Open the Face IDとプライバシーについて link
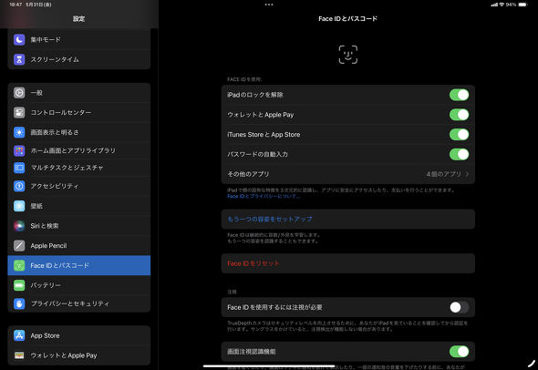This screenshot has width=538, height=370. coord(264,196)
